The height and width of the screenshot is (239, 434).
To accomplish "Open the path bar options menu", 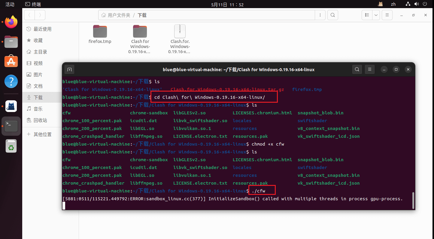I will point(320,15).
